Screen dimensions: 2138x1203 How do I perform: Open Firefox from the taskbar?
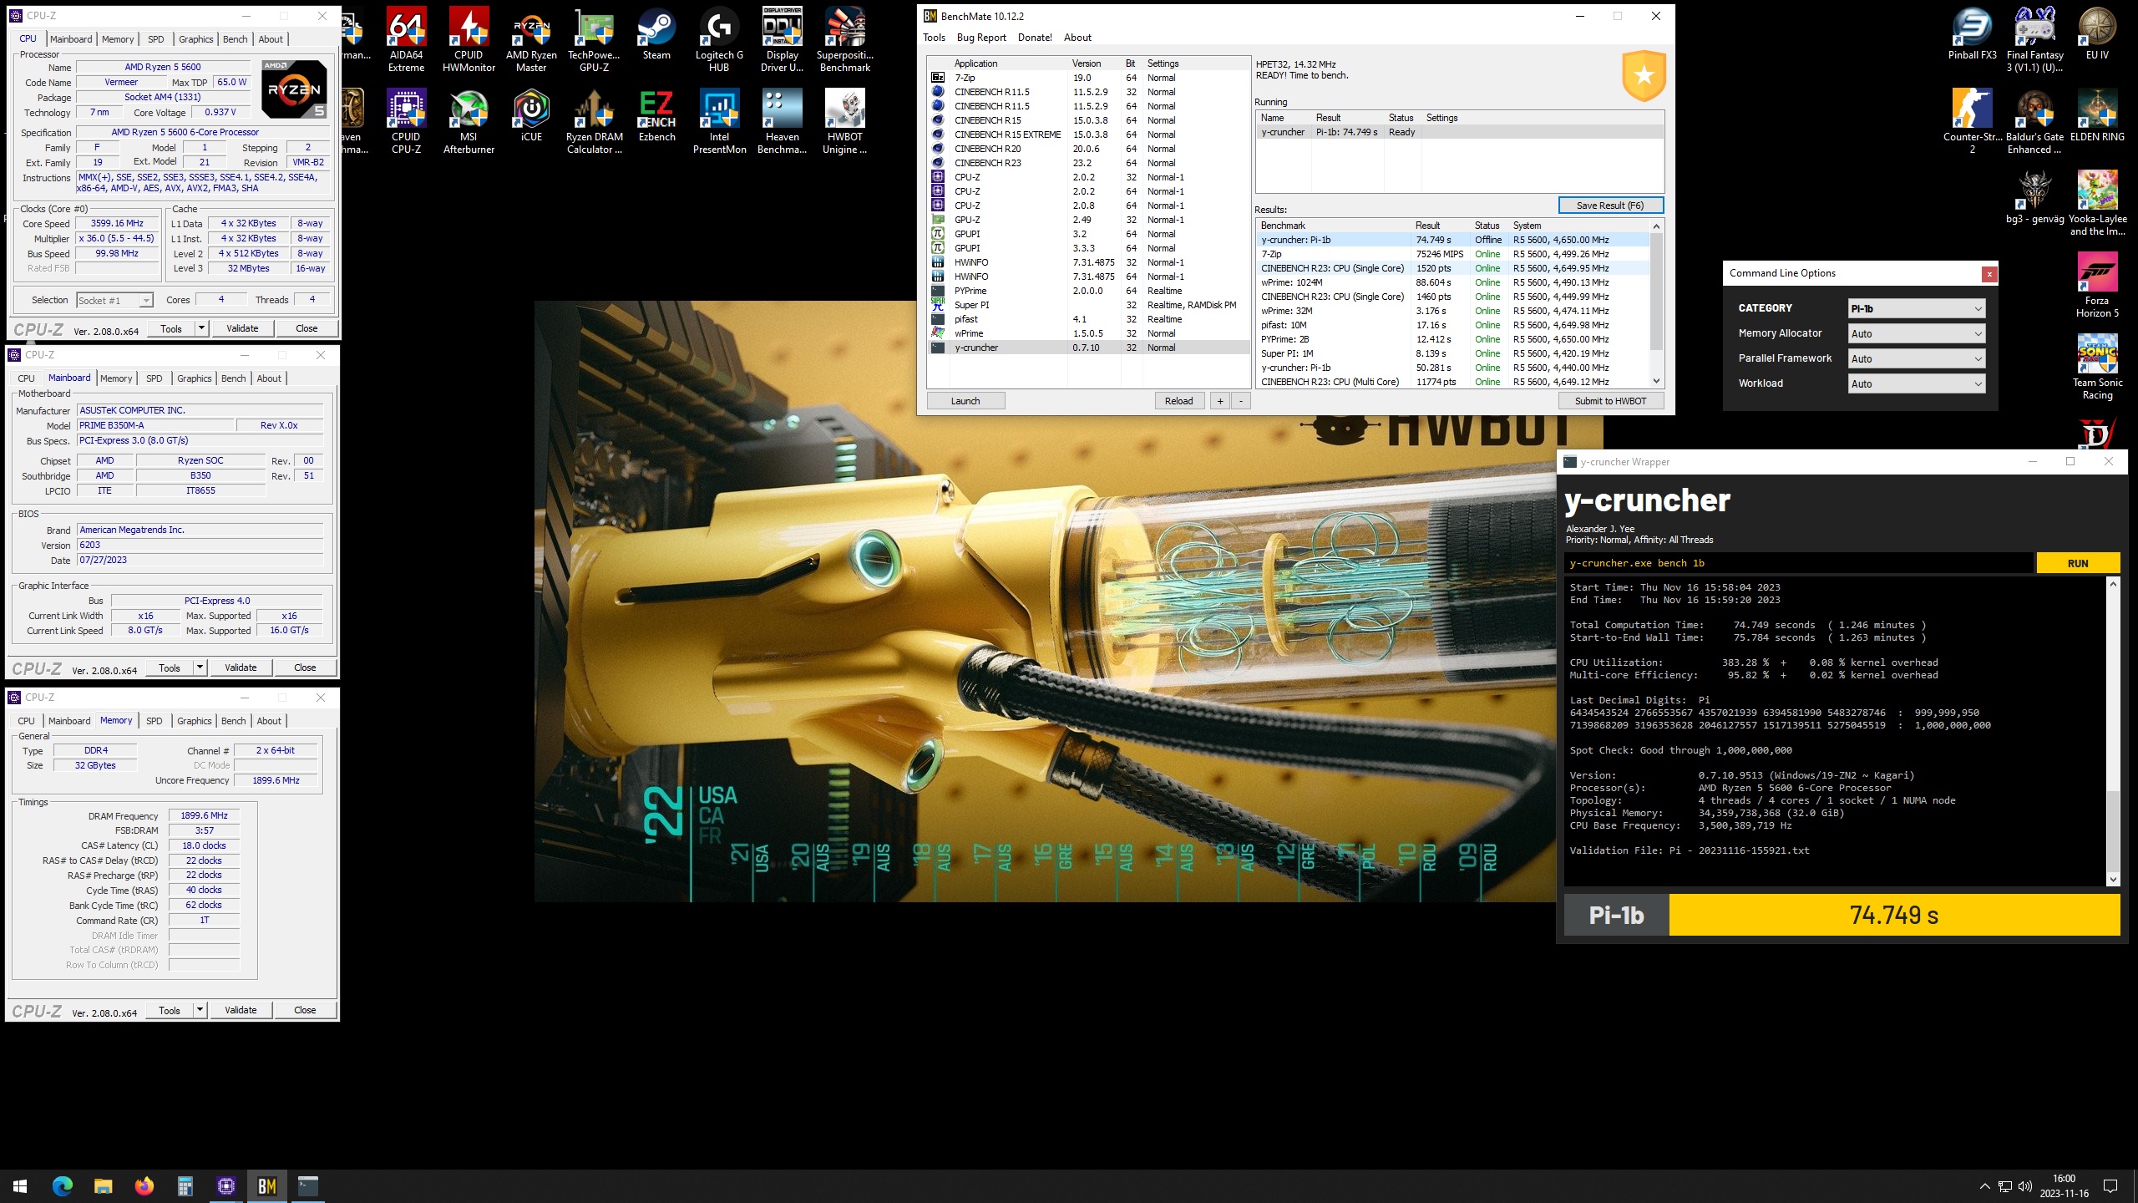[x=144, y=1185]
